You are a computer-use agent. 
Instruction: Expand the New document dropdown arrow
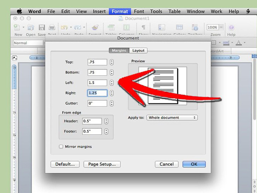pos(23,27)
